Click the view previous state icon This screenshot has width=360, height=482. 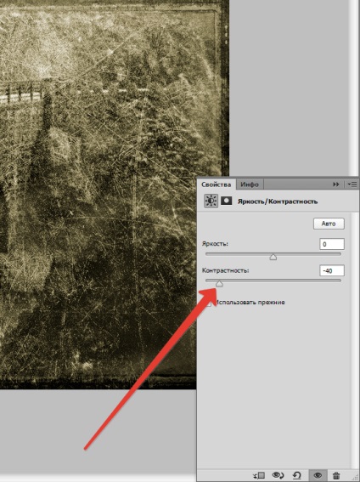point(278,475)
